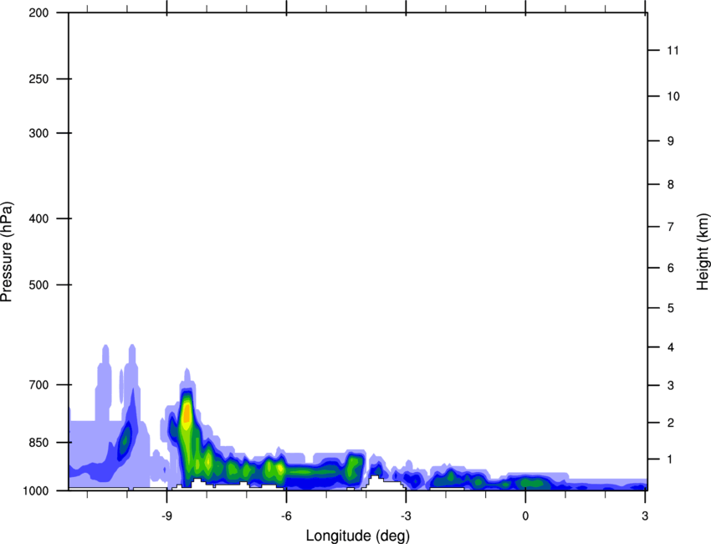Pick the 2 km height label
The image size is (711, 544).
click(x=671, y=423)
